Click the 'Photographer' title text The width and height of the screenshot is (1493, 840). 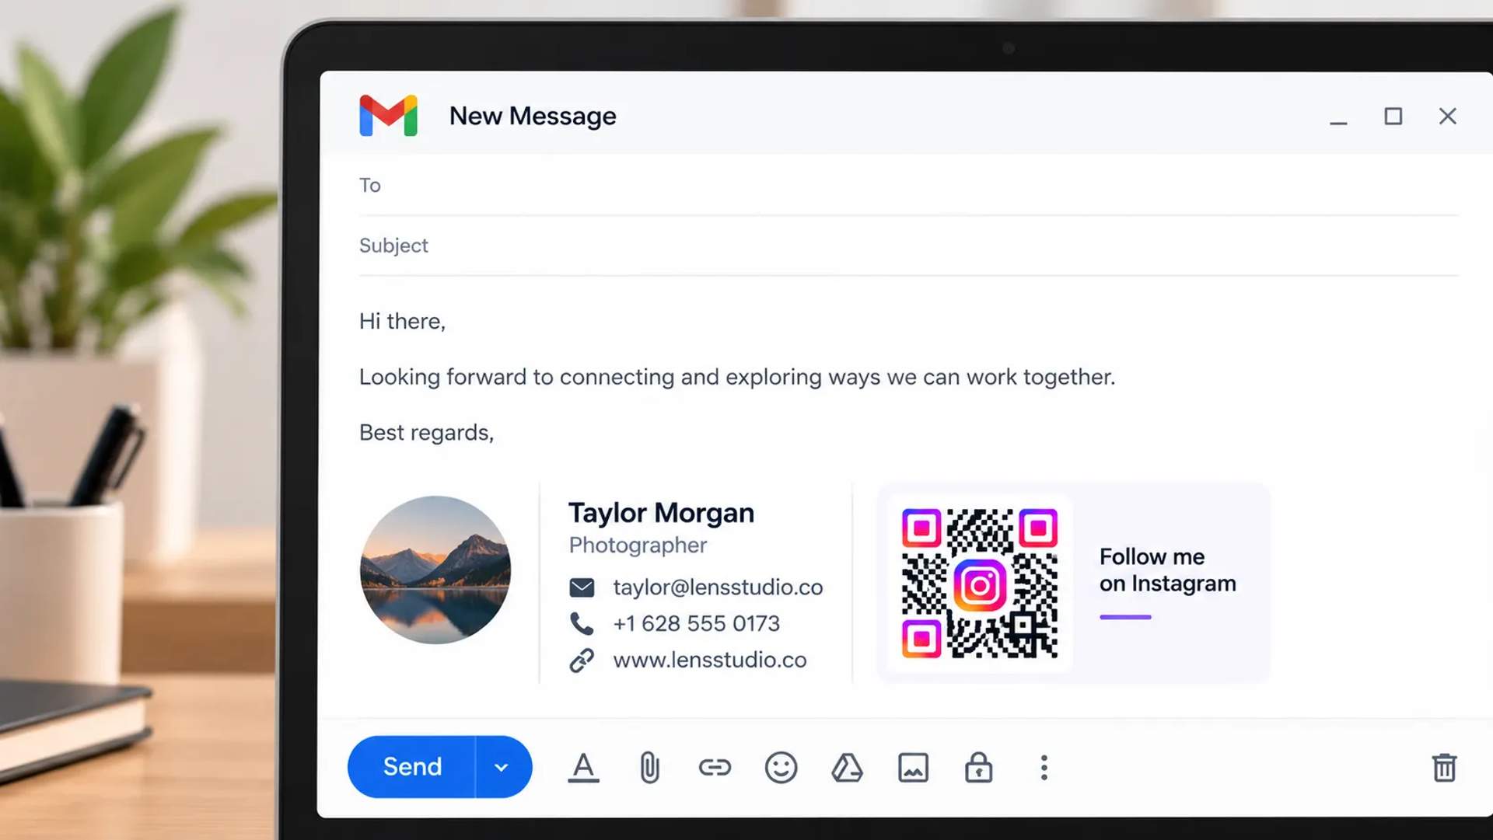tap(638, 545)
